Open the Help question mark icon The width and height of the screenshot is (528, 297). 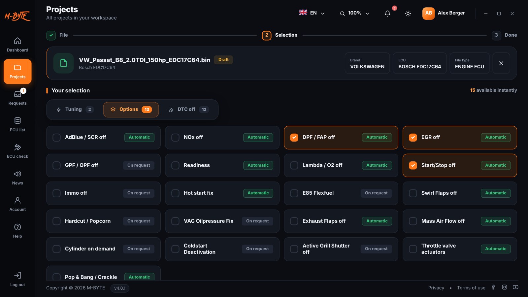point(17,227)
